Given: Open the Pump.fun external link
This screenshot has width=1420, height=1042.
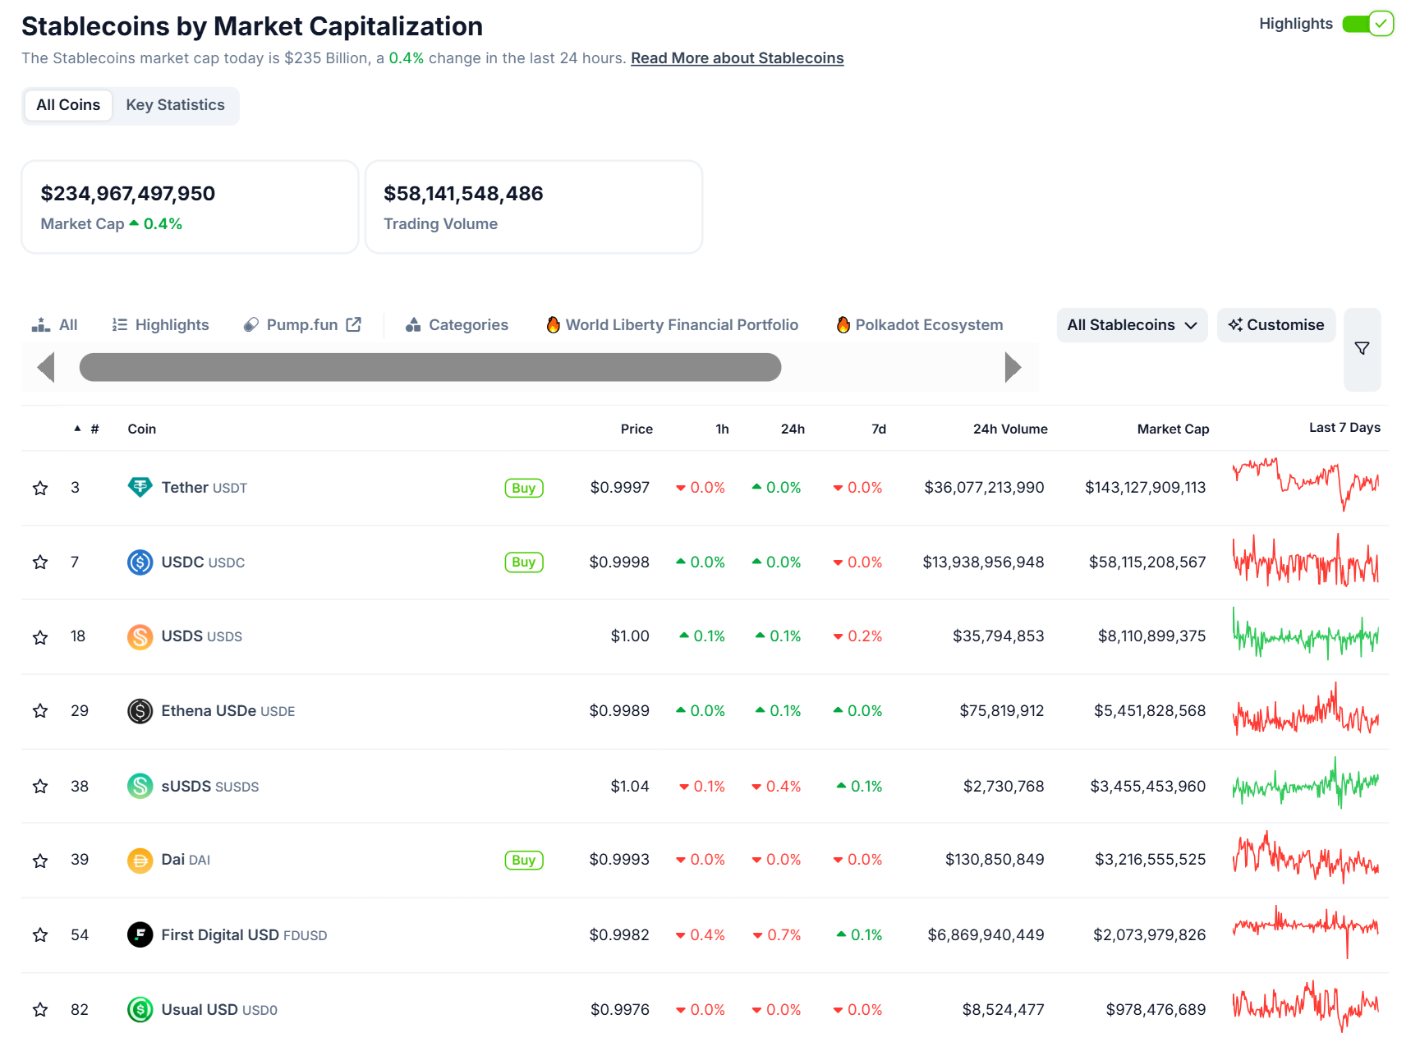Looking at the screenshot, I should (302, 325).
